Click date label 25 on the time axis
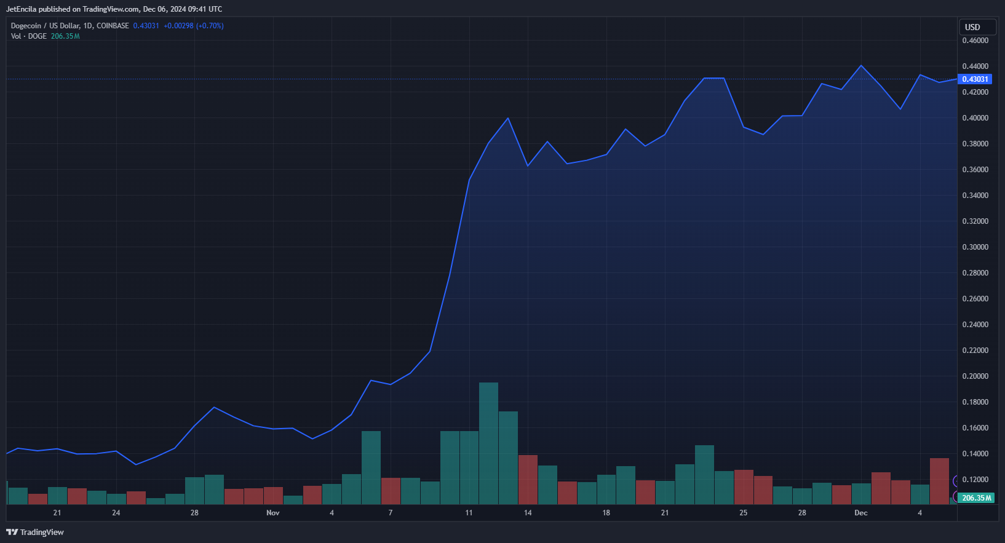1005x543 pixels. pos(743,513)
